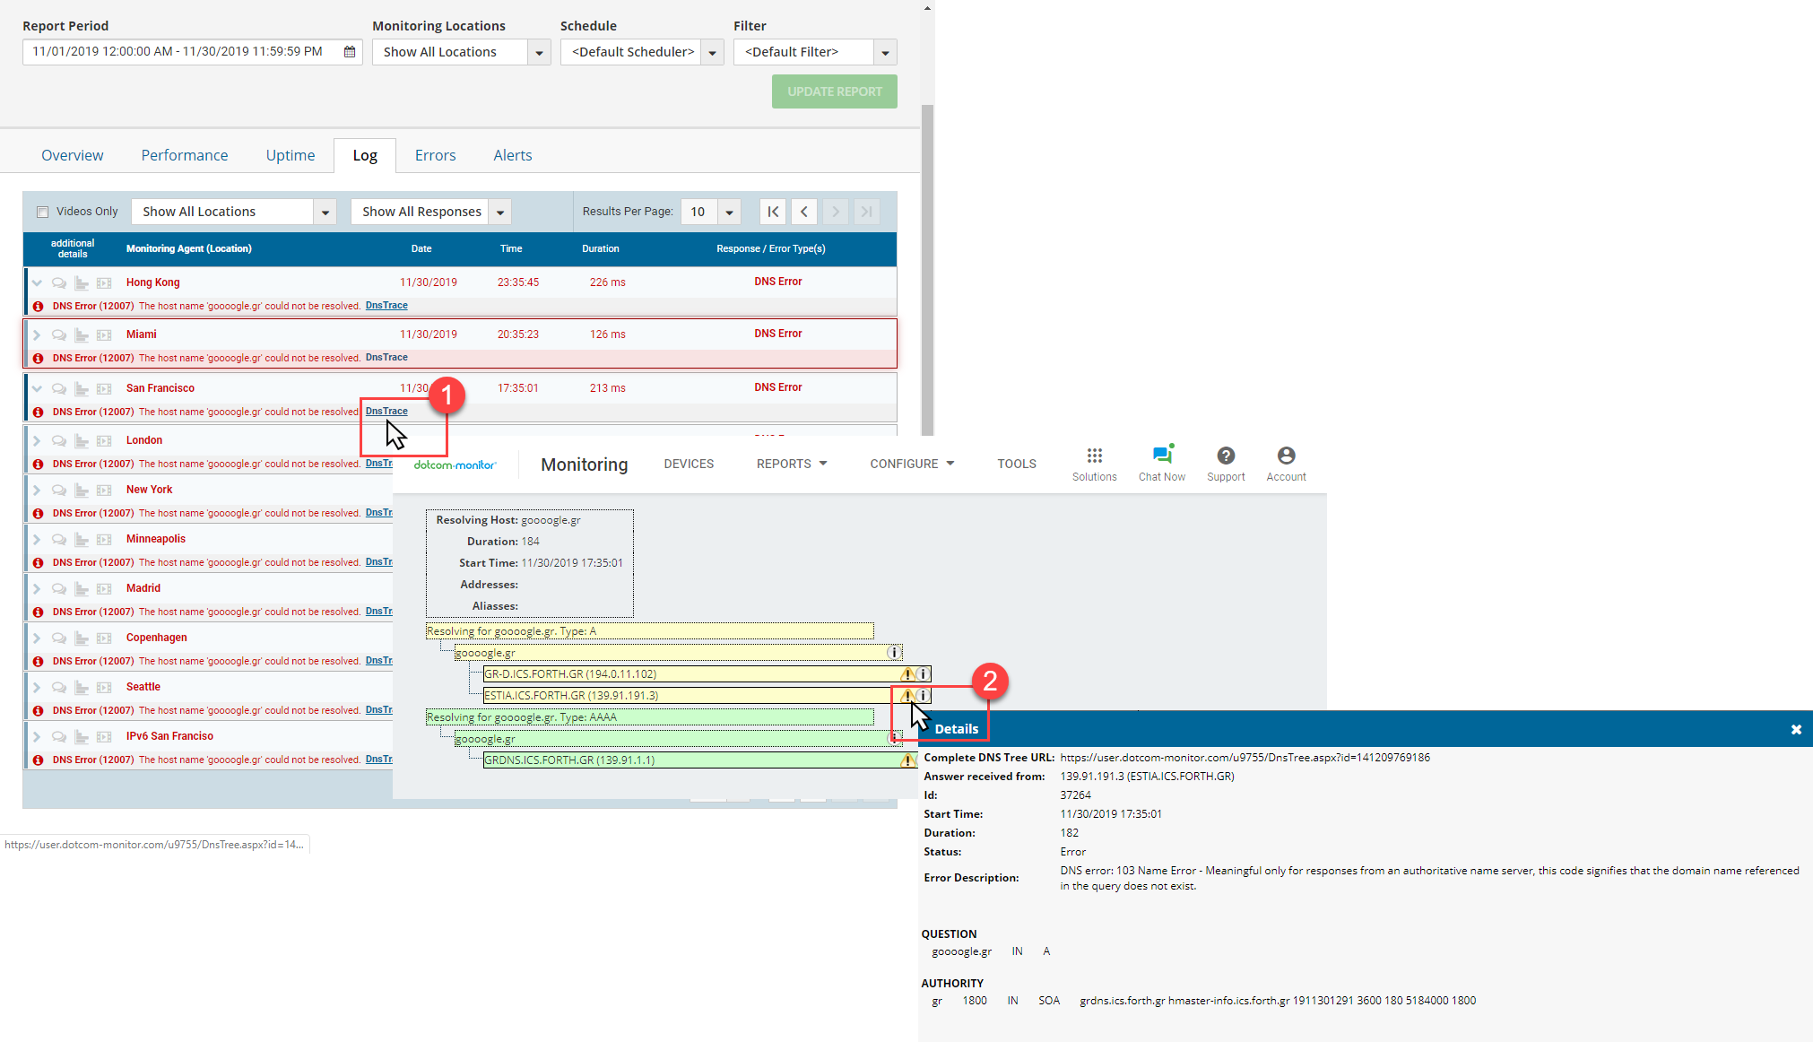This screenshot has height=1042, width=1813.
Task: Click info icon for GR-D.ICS.FORTH.GR node
Action: point(923,674)
